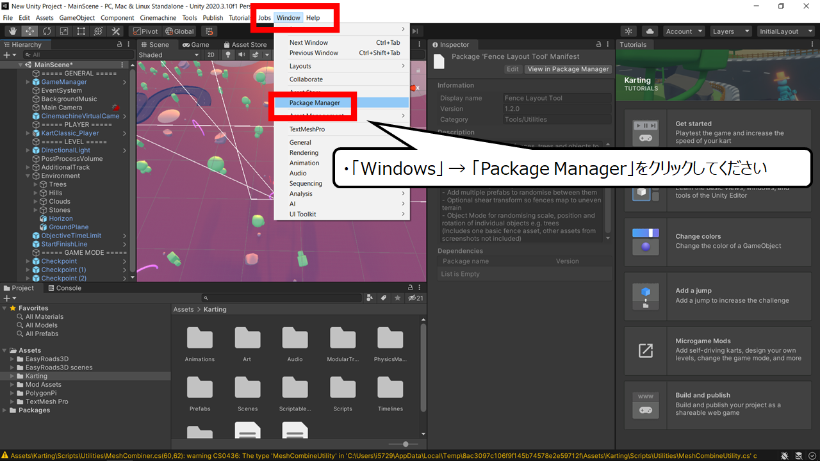The width and height of the screenshot is (820, 461).
Task: Open MainScene kebab options menu
Action: [122, 65]
